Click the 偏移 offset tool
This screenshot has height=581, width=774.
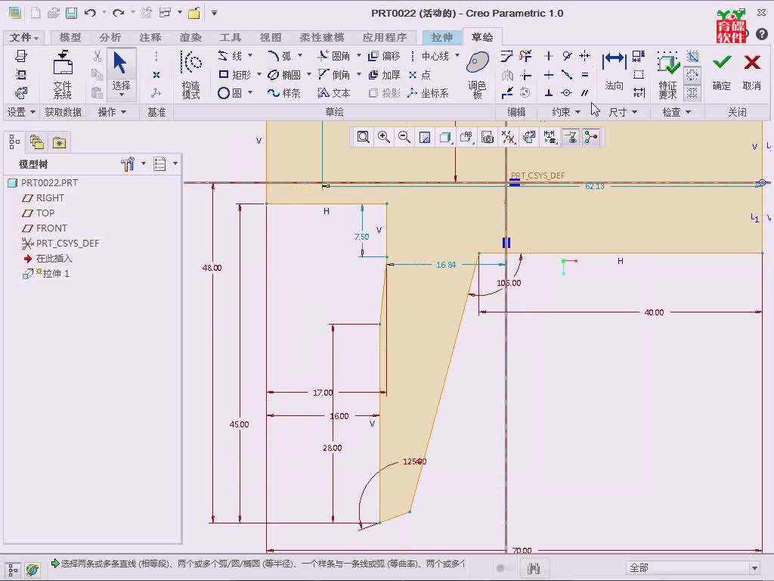click(x=384, y=56)
